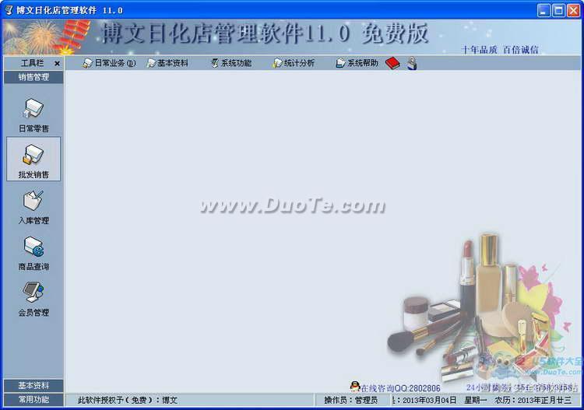Click the QQ penguin online consultation icon
584x410 pixels.
point(355,387)
